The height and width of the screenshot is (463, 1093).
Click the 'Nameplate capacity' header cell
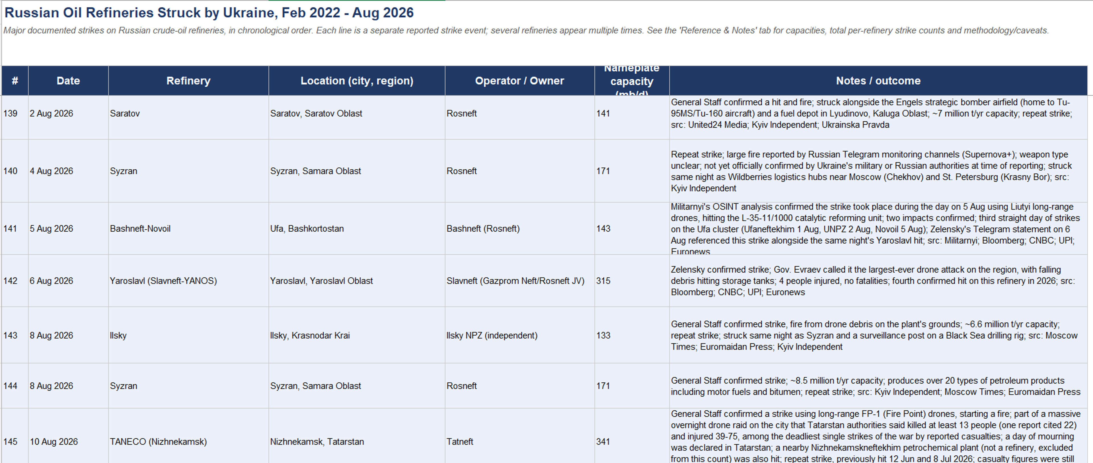632,81
